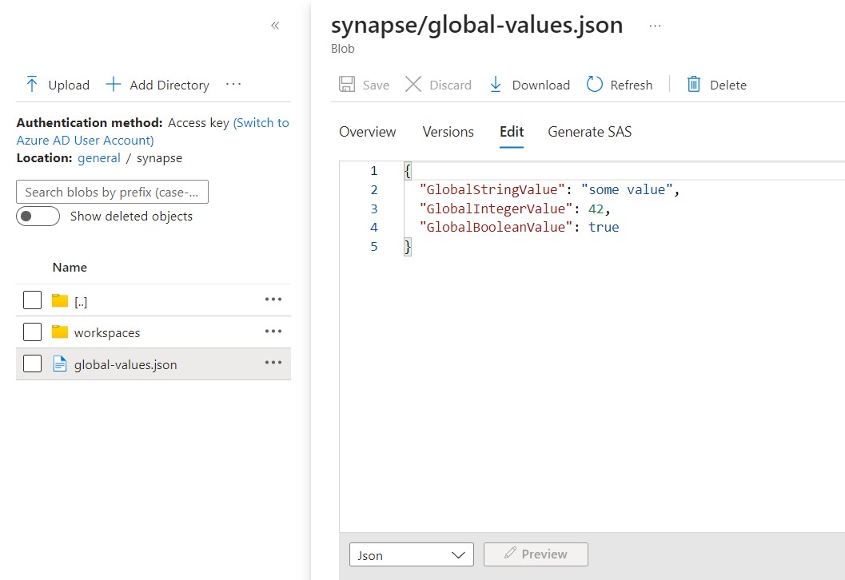The width and height of the screenshot is (845, 580).
Task: Click the synapse location breadcrumb text
Action: click(160, 158)
